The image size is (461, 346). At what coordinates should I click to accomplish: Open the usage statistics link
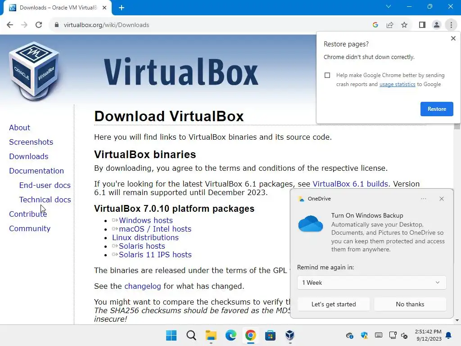(x=397, y=84)
